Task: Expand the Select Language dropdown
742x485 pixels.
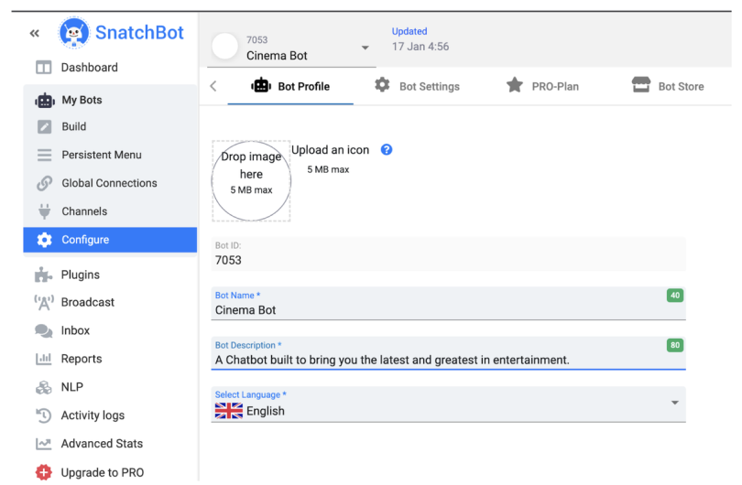Action: click(x=675, y=404)
